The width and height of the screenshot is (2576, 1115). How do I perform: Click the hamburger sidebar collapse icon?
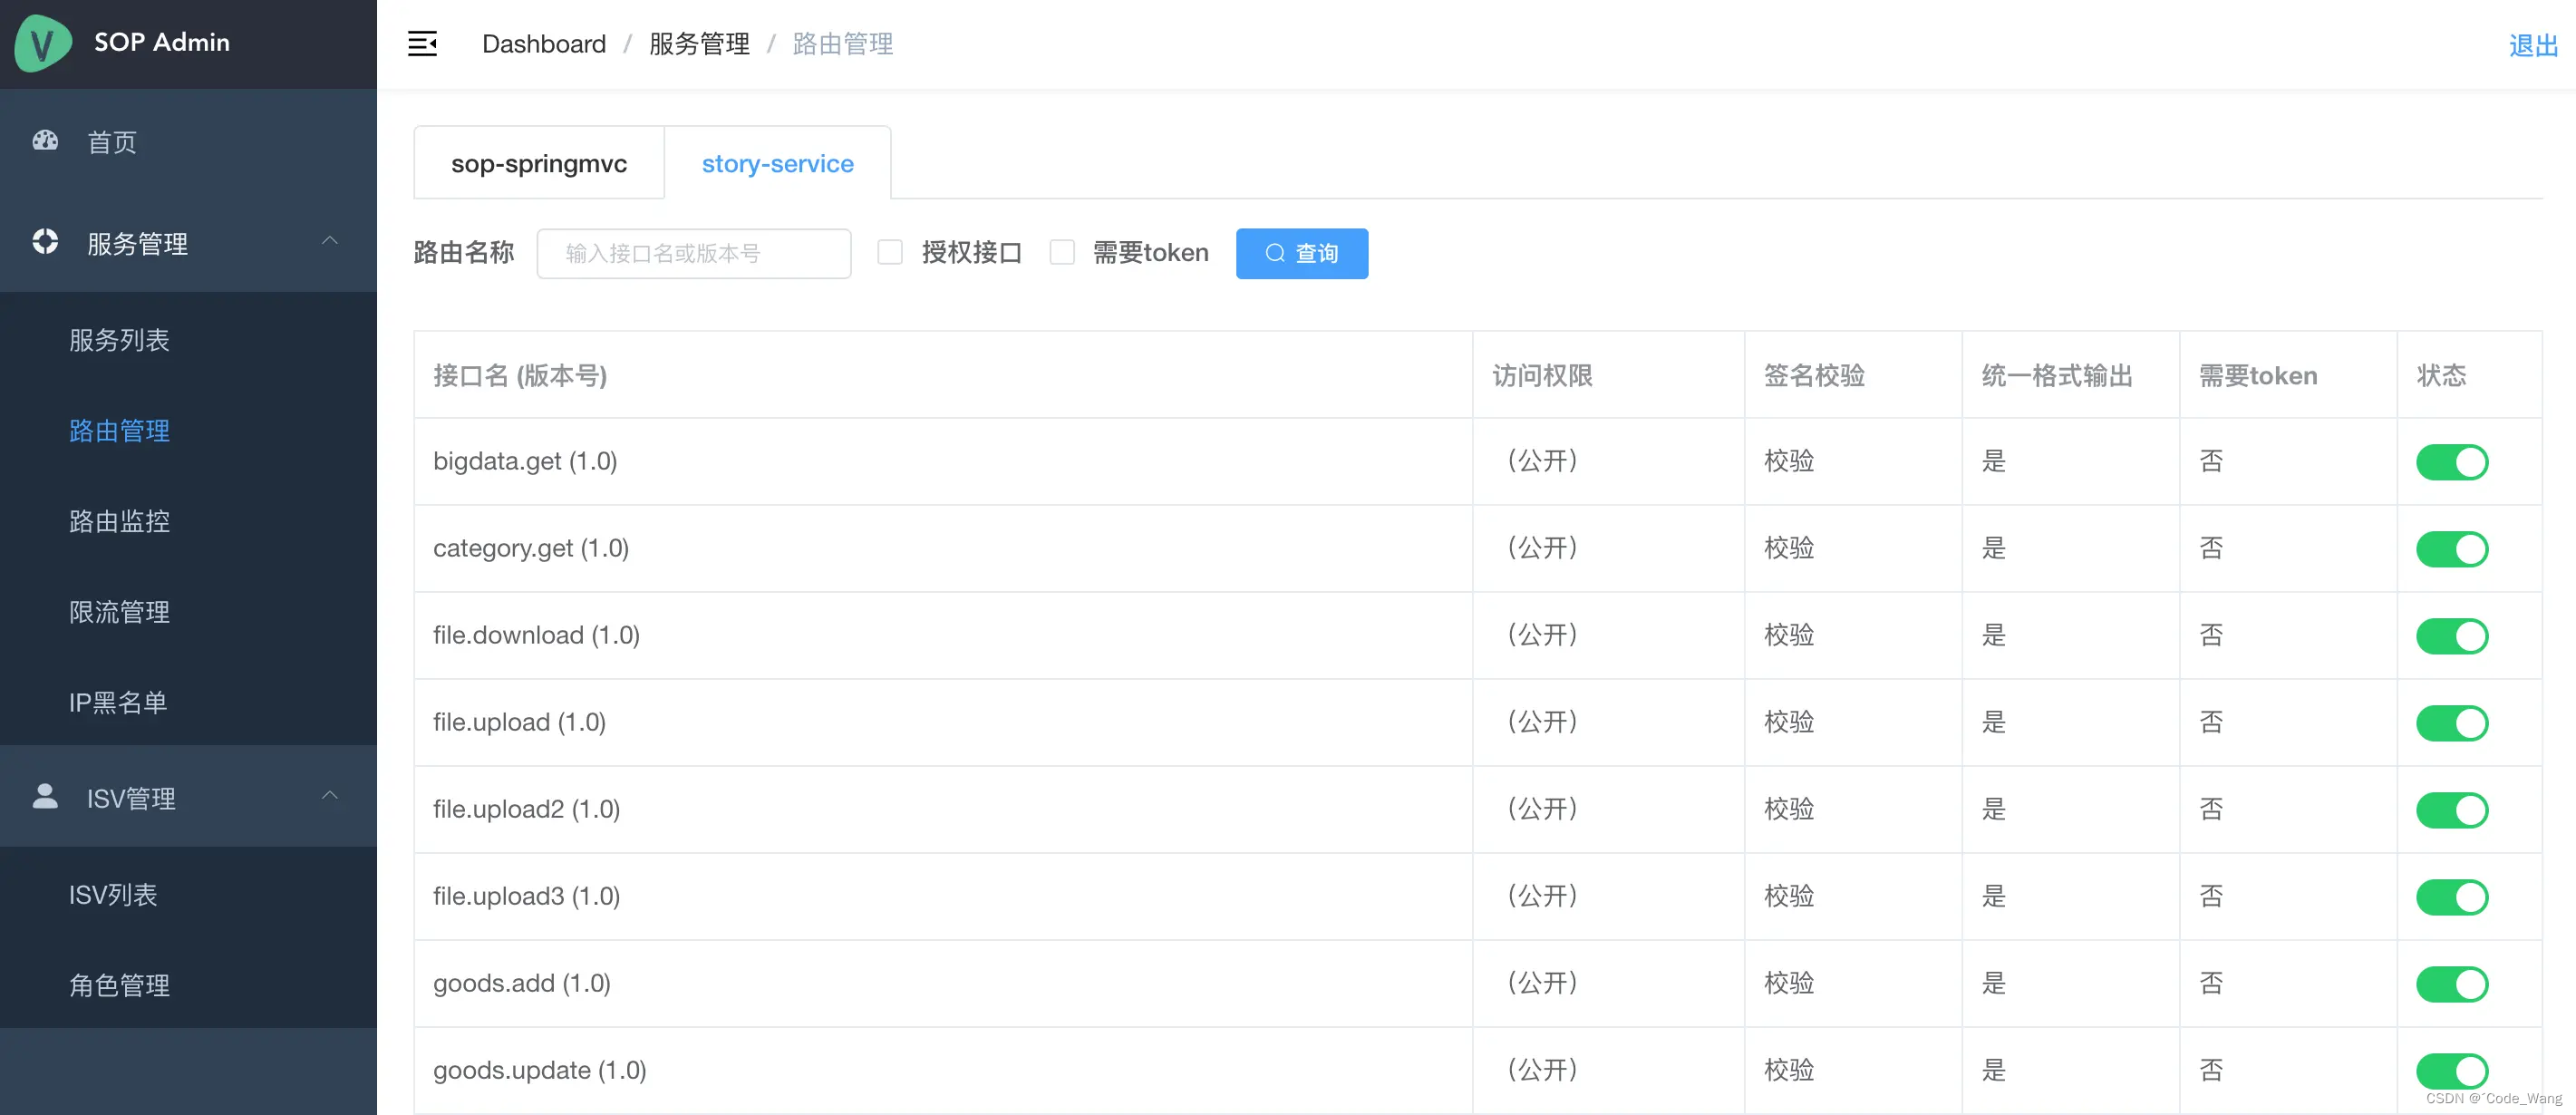pyautogui.click(x=422, y=44)
